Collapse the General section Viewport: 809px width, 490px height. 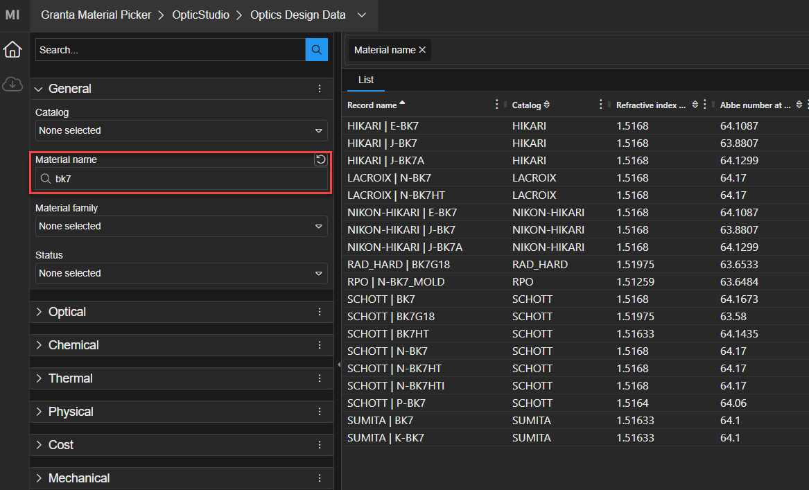39,89
